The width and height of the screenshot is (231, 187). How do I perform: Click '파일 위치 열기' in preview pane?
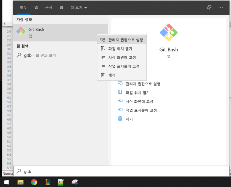pos(137,93)
